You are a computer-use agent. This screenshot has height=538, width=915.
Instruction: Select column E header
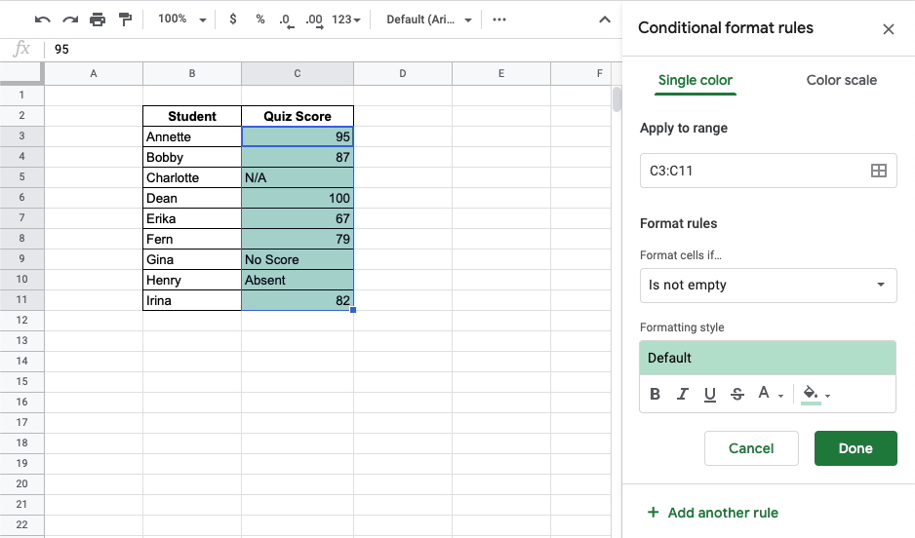(501, 73)
